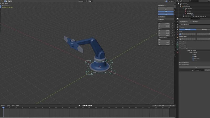Toggle the first armature layer button
The height and width of the screenshot is (118, 210).
click(x=180, y=34)
